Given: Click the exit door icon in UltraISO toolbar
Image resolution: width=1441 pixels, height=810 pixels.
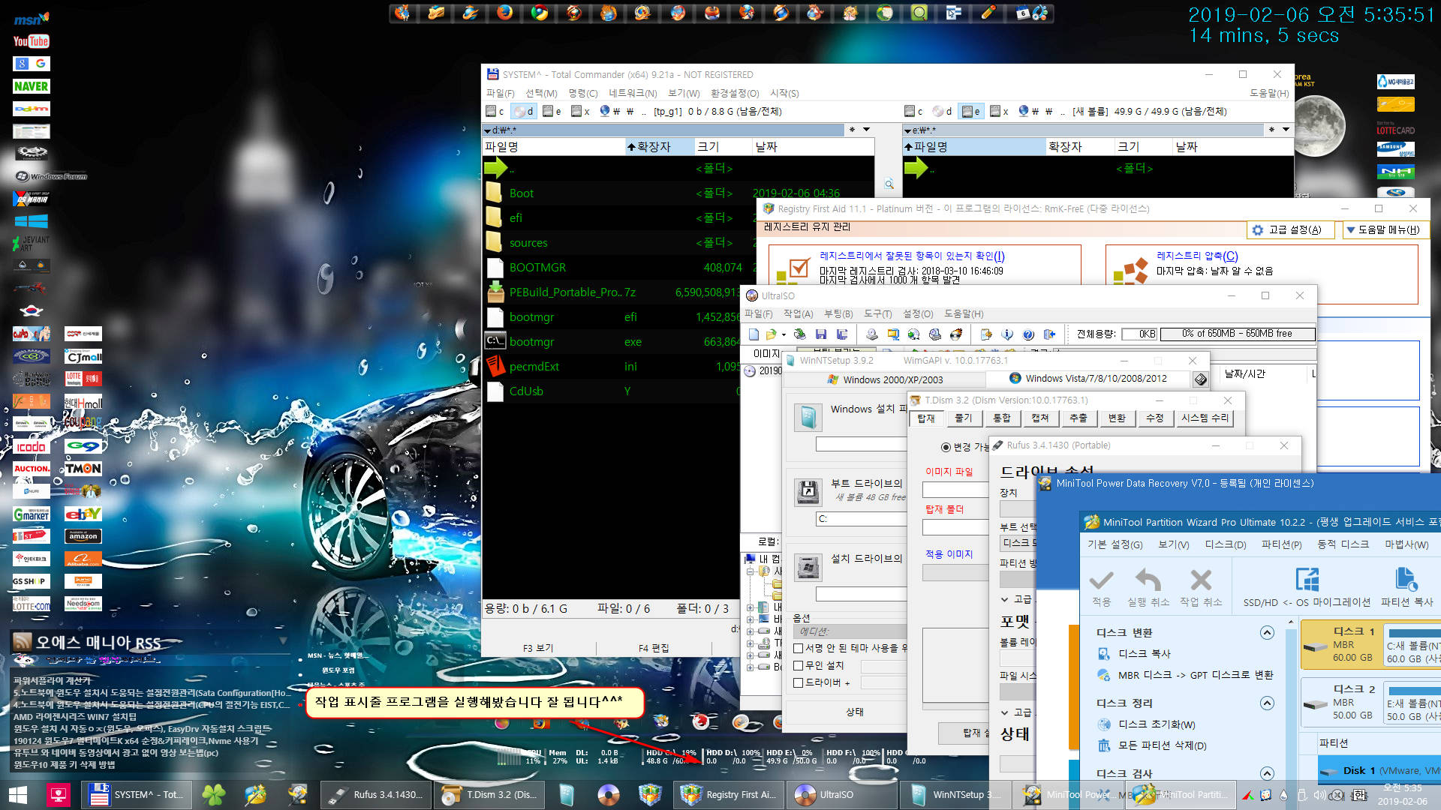Looking at the screenshot, I should point(1049,334).
